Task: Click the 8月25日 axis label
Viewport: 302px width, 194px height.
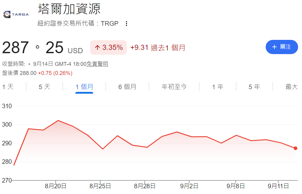Action: (x=100, y=186)
